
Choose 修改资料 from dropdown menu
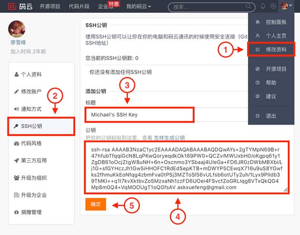click(276, 49)
